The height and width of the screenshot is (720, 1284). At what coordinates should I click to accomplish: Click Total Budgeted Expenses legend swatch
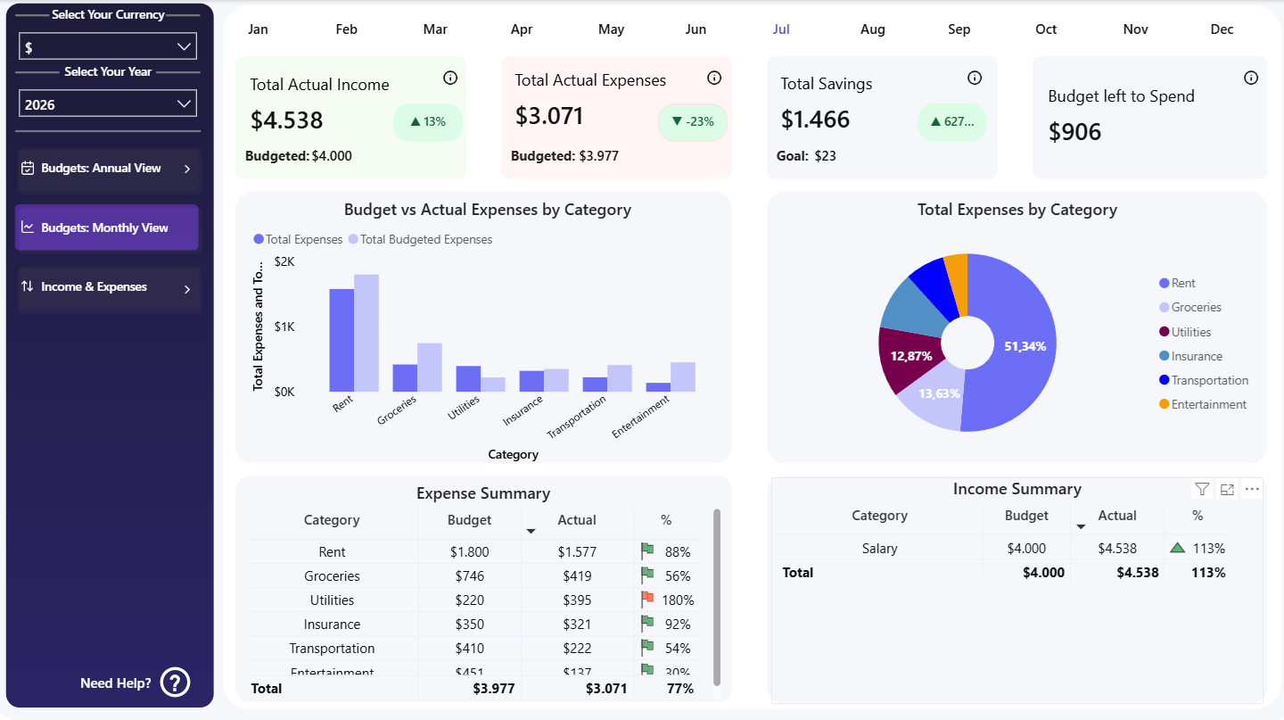[x=353, y=239]
